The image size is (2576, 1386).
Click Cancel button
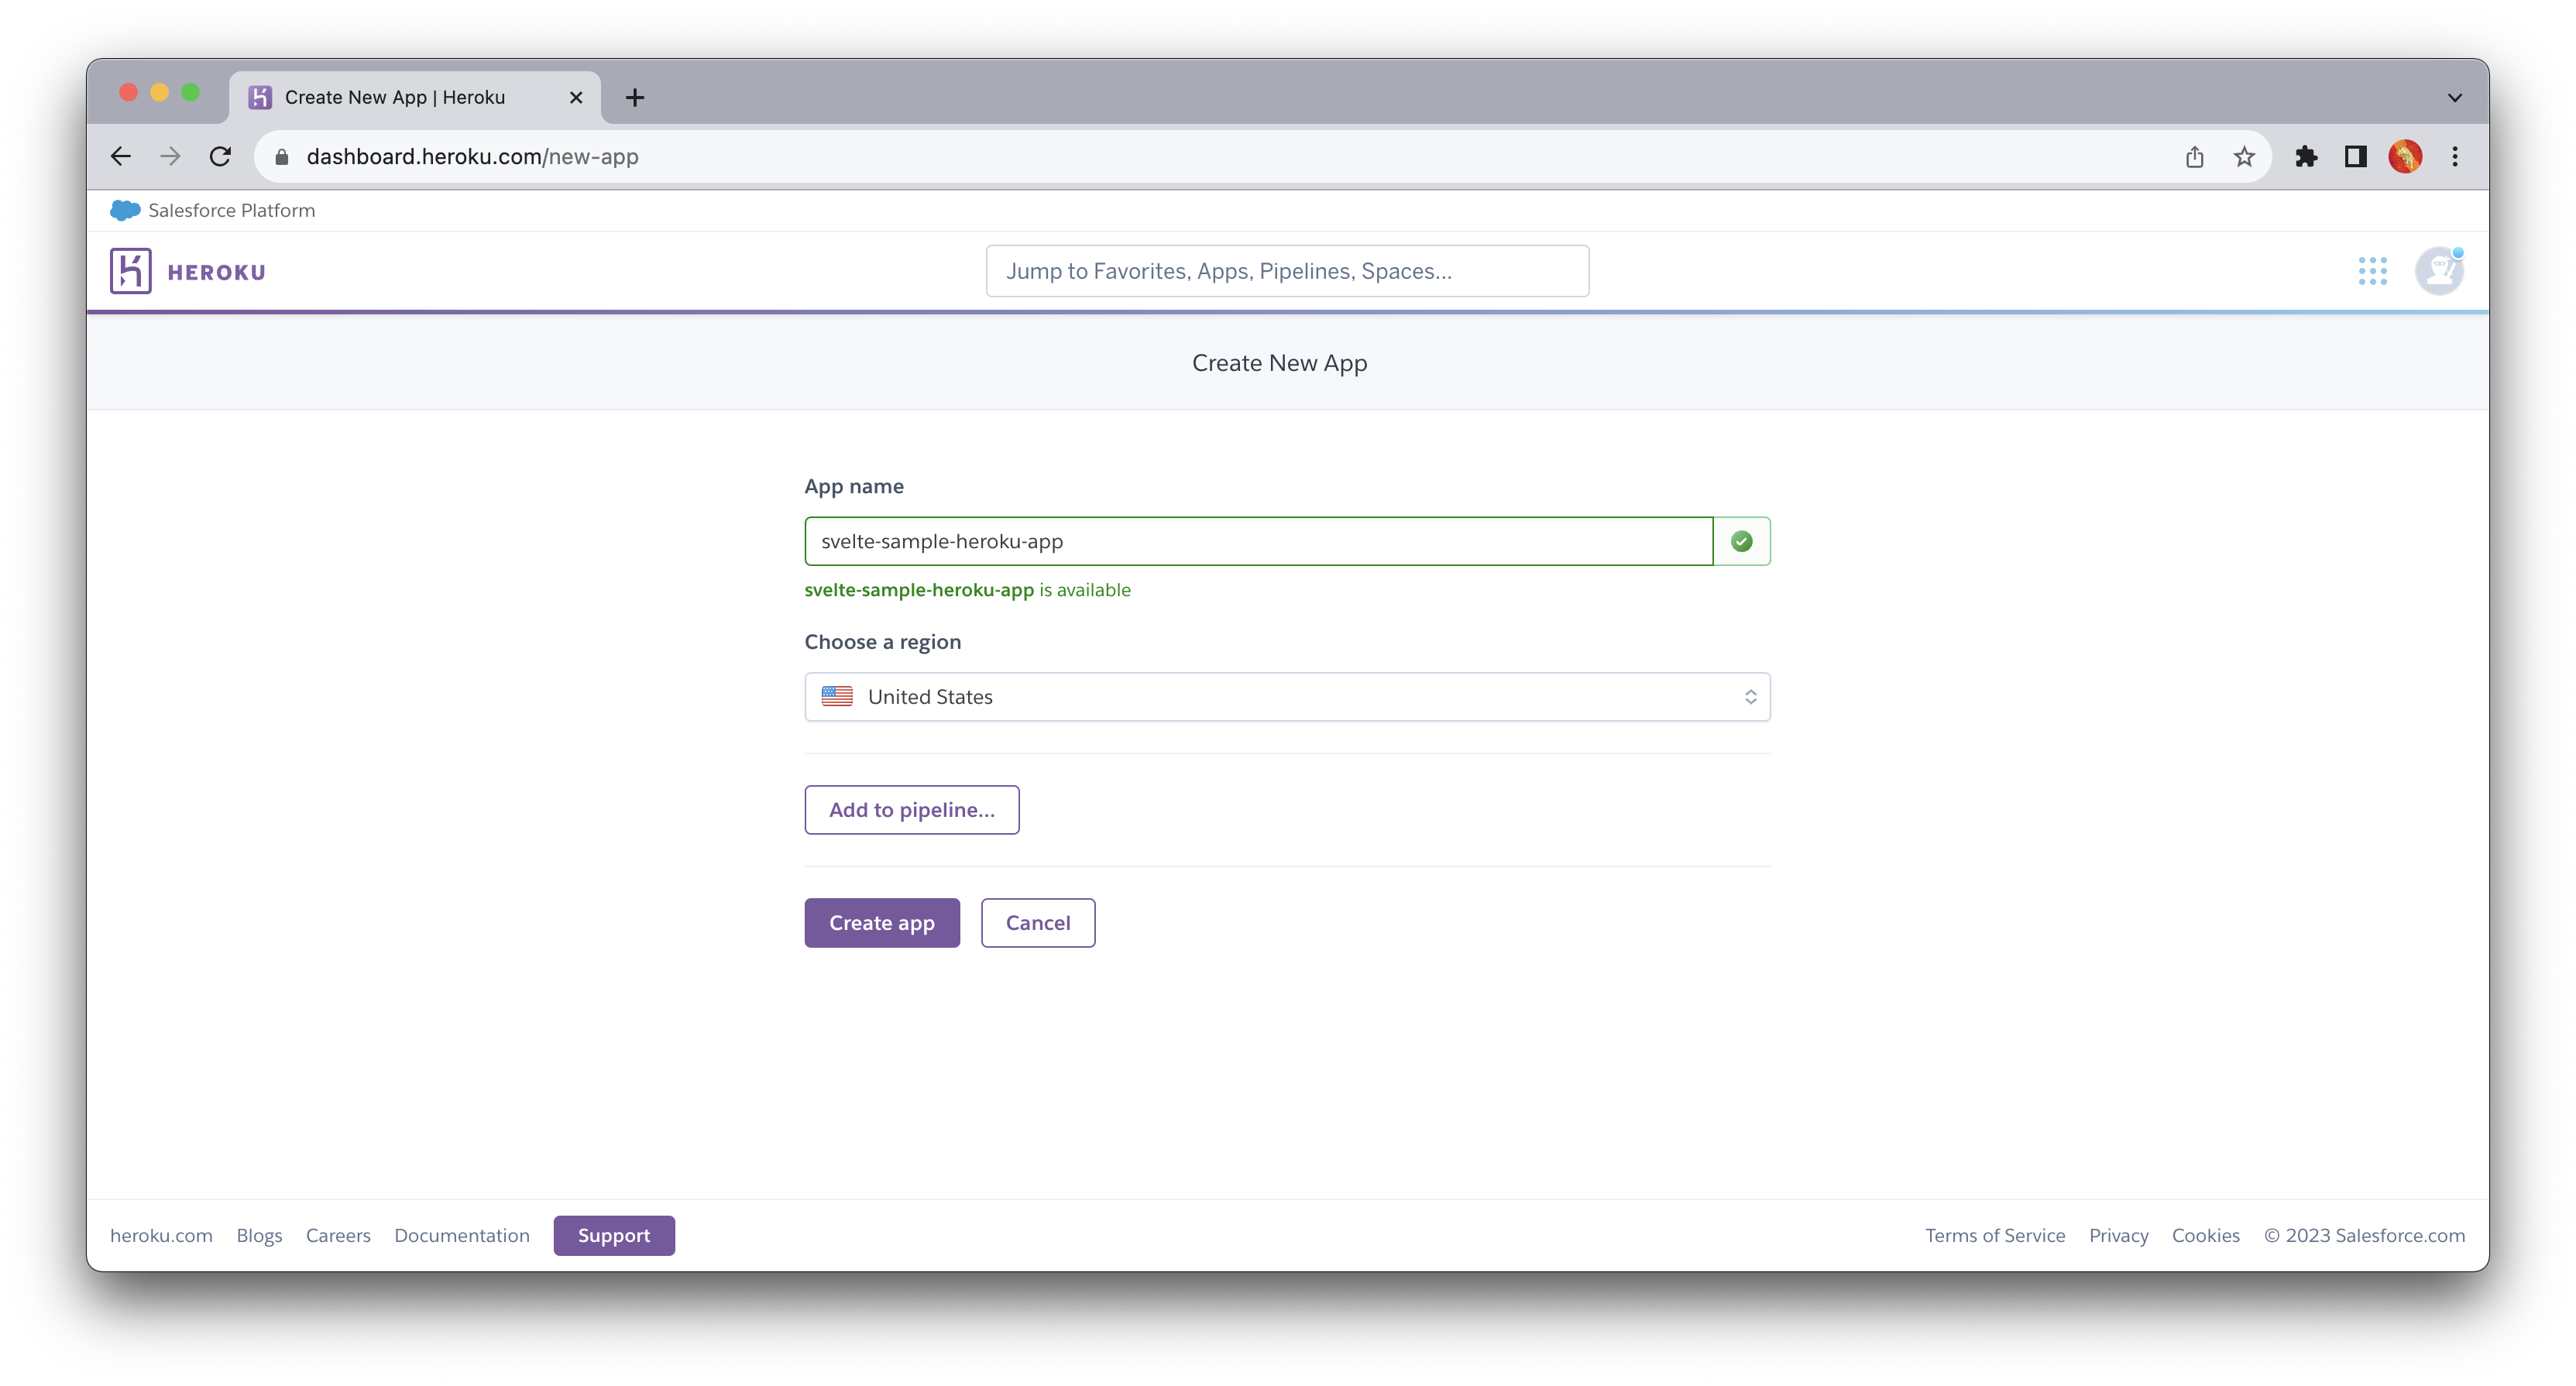click(x=1037, y=923)
